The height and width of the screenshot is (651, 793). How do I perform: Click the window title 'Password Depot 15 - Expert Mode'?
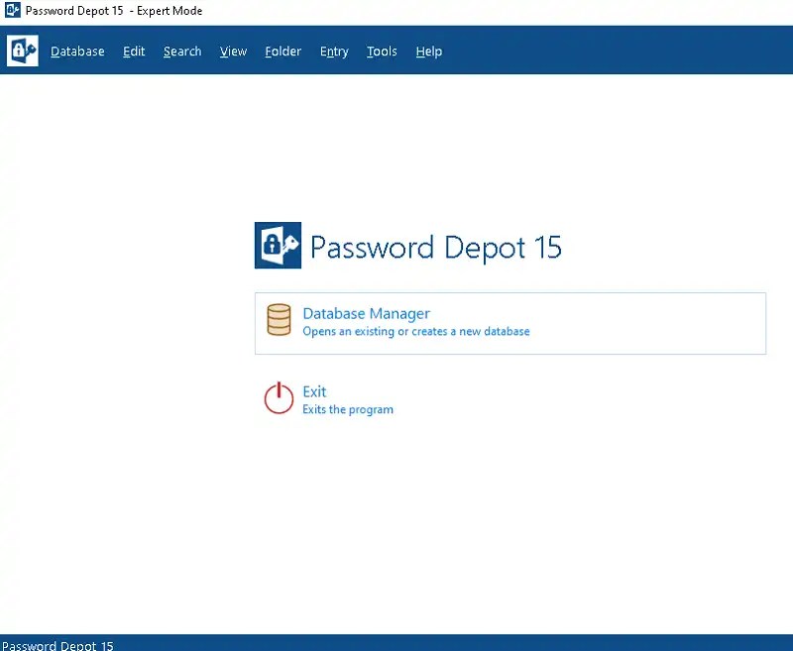pyautogui.click(x=114, y=10)
